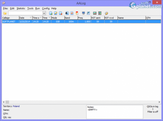
Task: Click the colorful band map icon
Action: [100, 13]
